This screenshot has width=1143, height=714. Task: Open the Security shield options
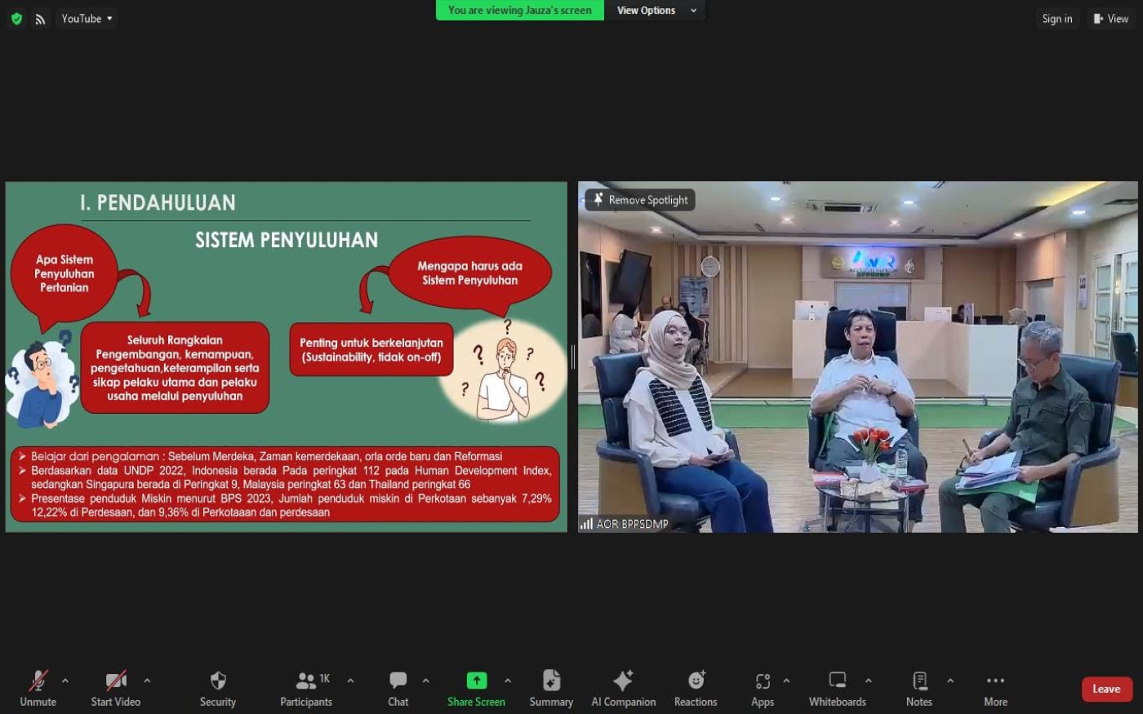point(217,689)
